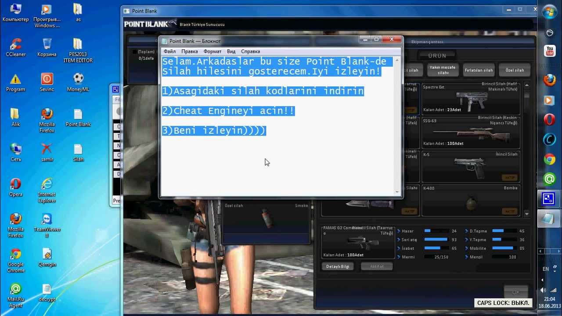
Task: Open Mail.Ru Agent taskbar icon
Action: click(x=549, y=179)
